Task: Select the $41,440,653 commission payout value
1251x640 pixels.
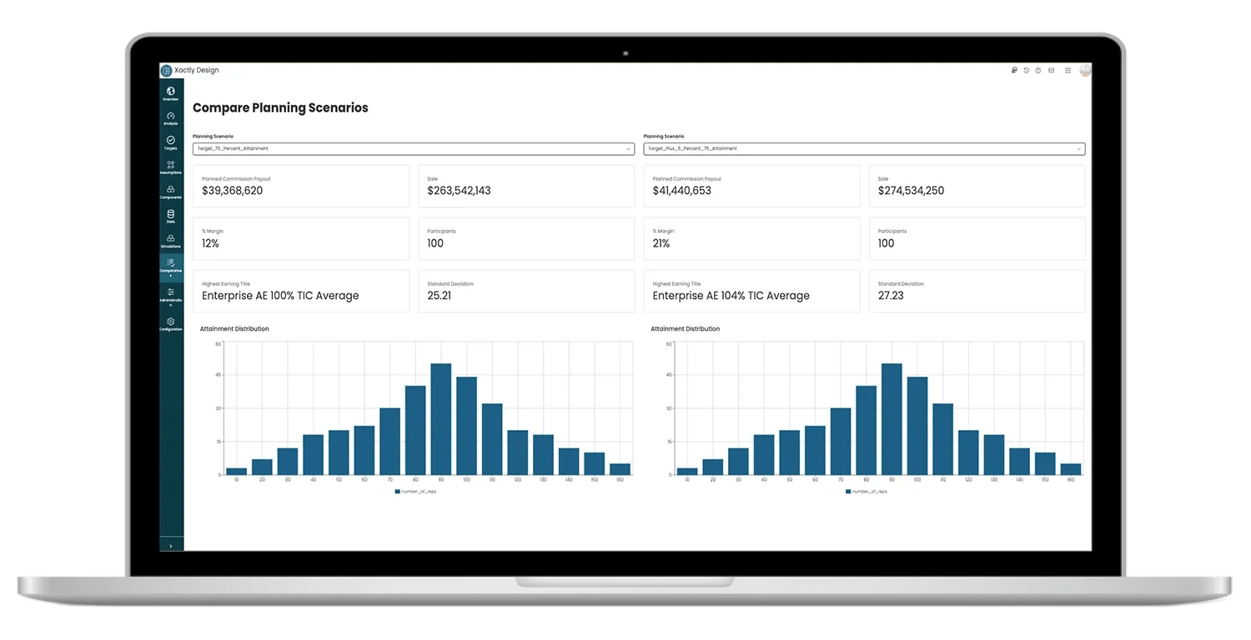Action: (x=682, y=191)
